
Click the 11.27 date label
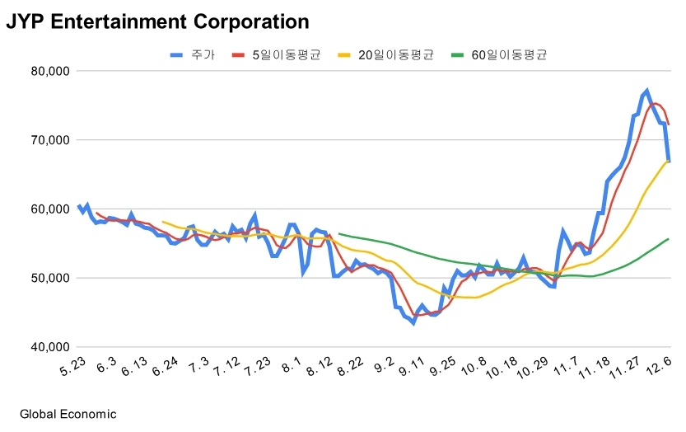click(x=625, y=368)
